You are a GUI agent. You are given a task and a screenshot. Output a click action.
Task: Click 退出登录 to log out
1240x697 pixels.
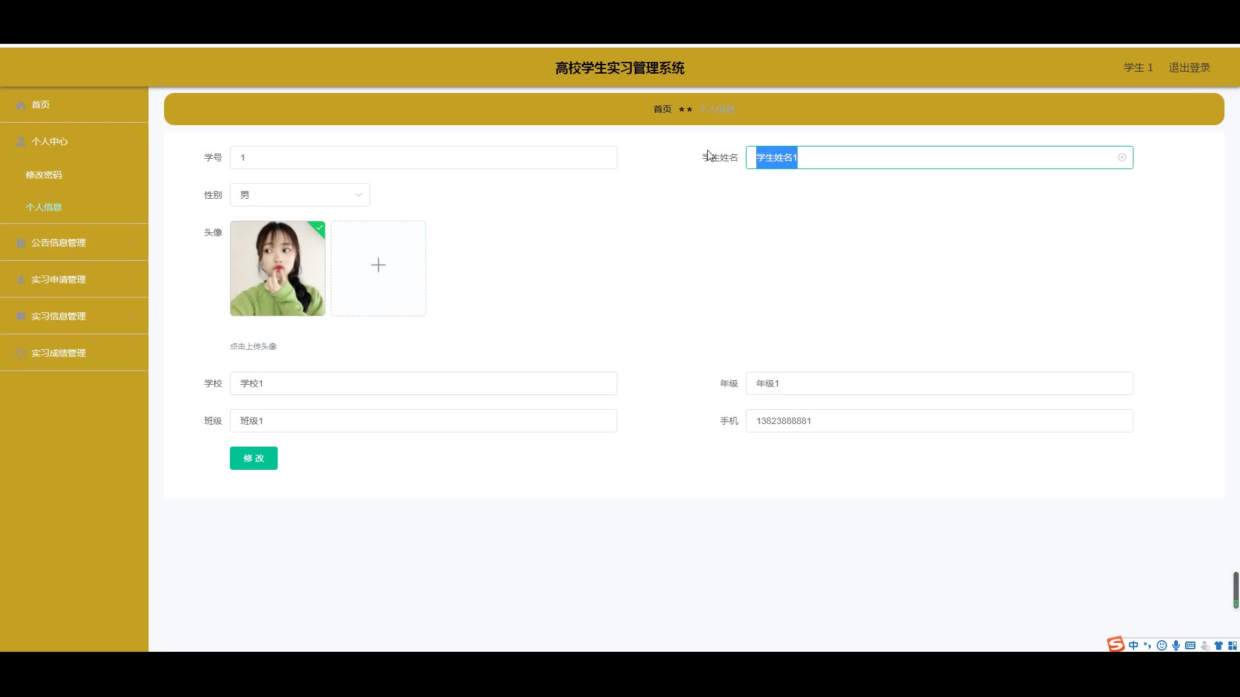pyautogui.click(x=1190, y=68)
